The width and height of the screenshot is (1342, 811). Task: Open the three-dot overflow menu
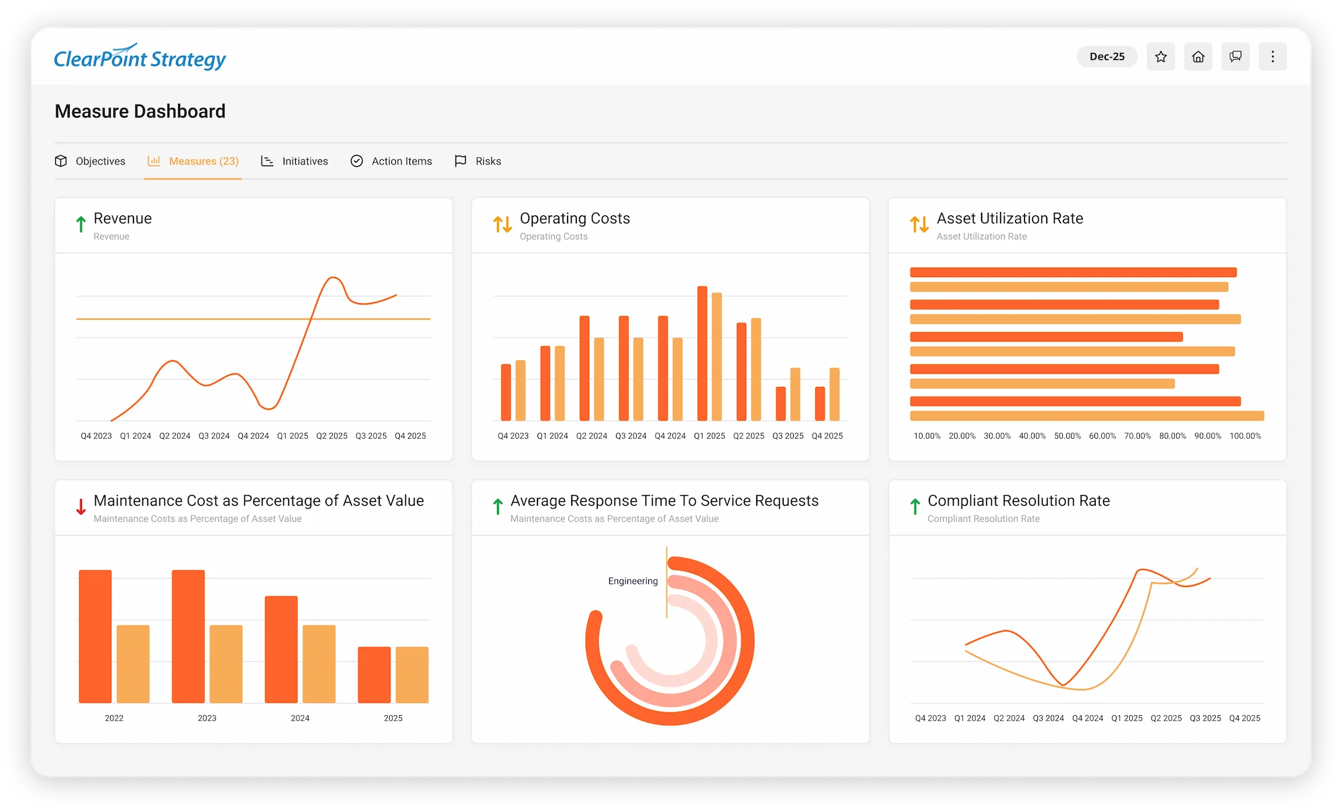[x=1272, y=56]
